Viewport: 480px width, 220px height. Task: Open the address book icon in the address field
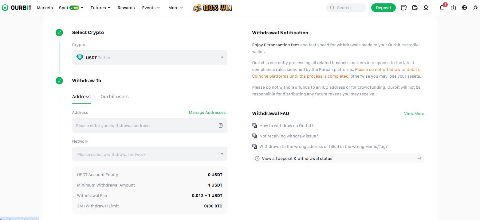pyautogui.click(x=220, y=125)
